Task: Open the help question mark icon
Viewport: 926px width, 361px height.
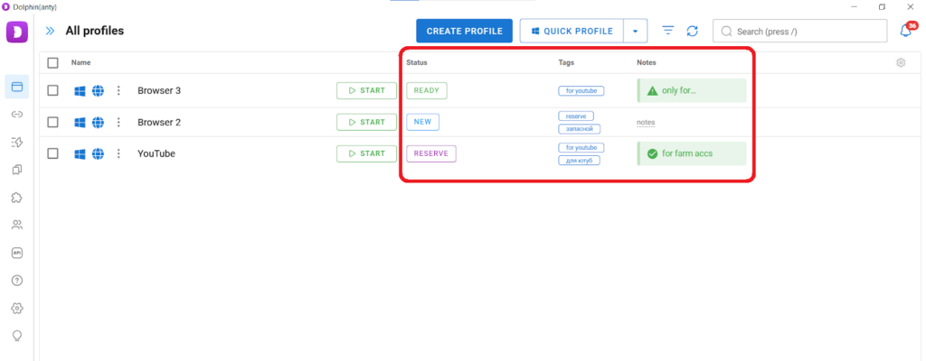Action: coord(16,281)
